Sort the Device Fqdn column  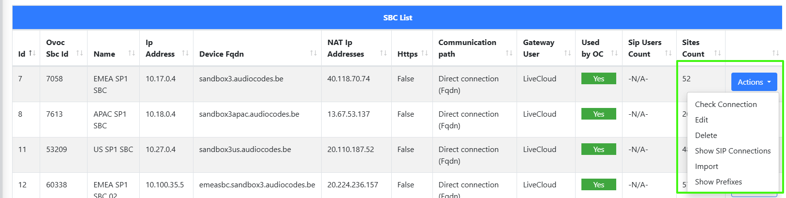coord(313,53)
